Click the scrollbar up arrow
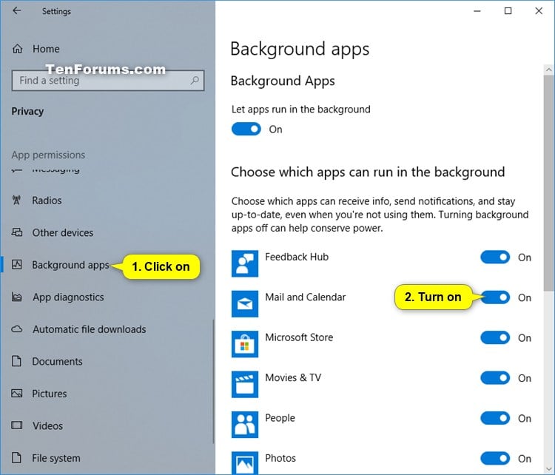555x475 pixels. pos(548,70)
